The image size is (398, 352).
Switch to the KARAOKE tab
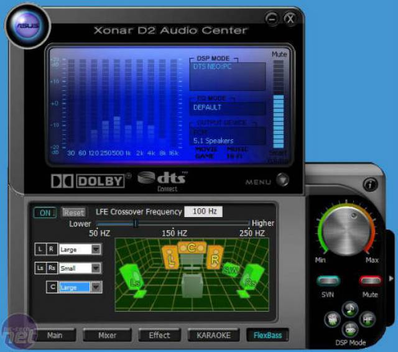(x=213, y=335)
